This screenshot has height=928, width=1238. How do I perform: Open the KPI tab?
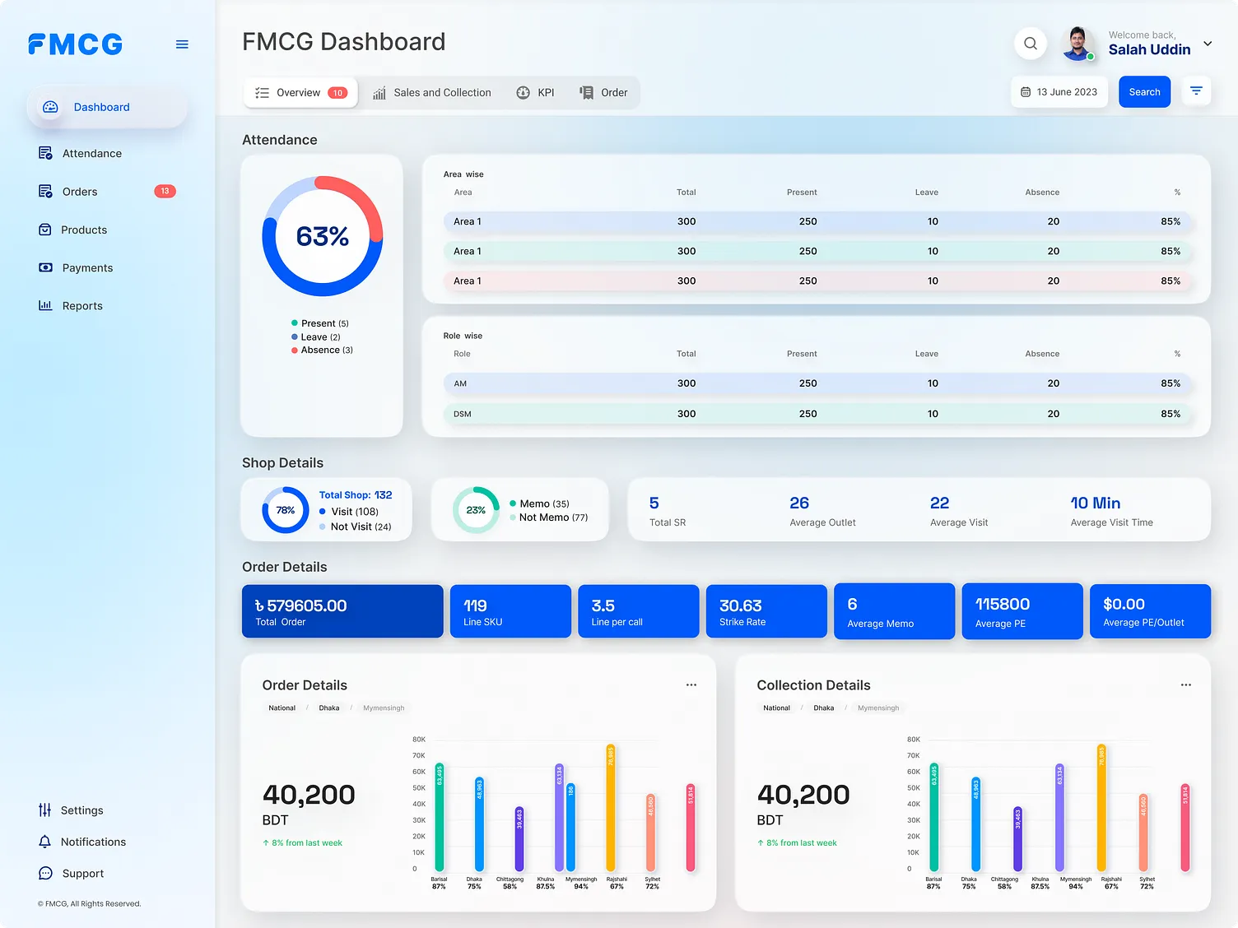coord(536,92)
